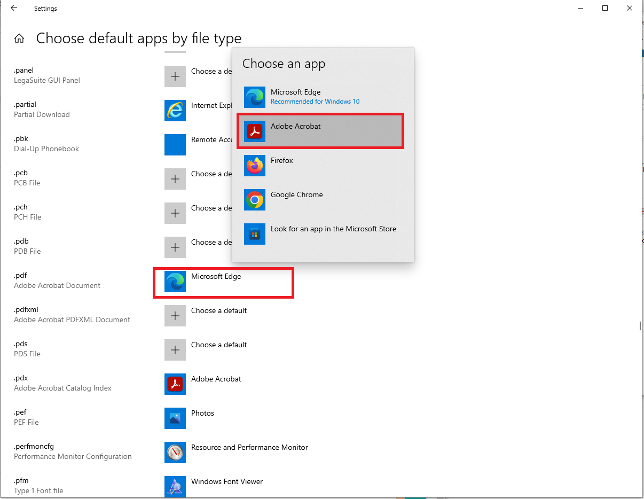Click LegaSuite GUI Panel description

point(47,80)
